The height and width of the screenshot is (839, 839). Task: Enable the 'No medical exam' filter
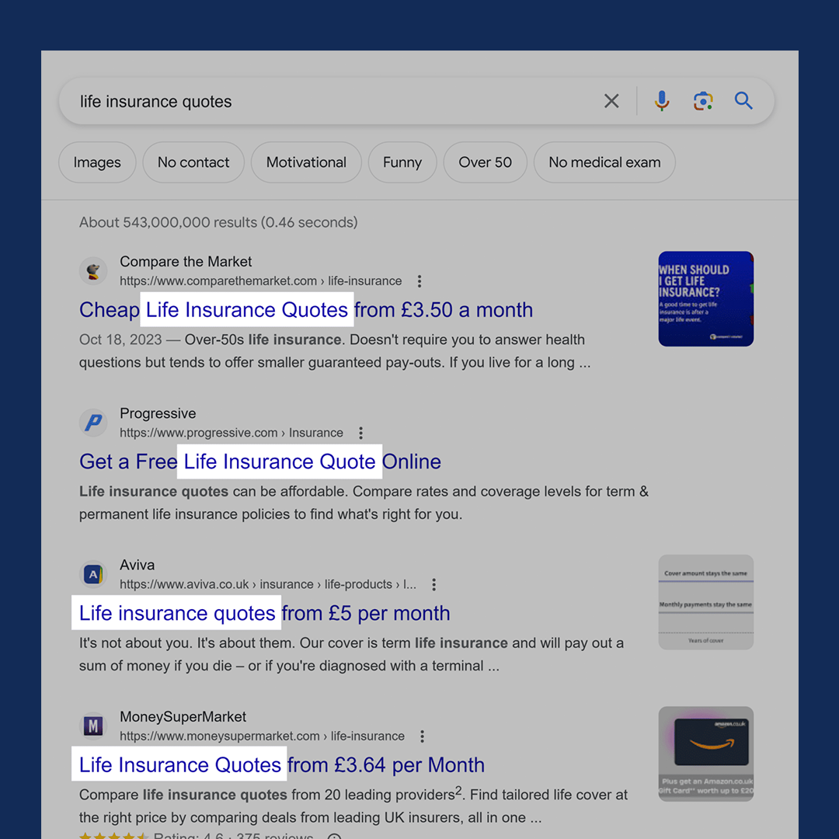coord(604,162)
